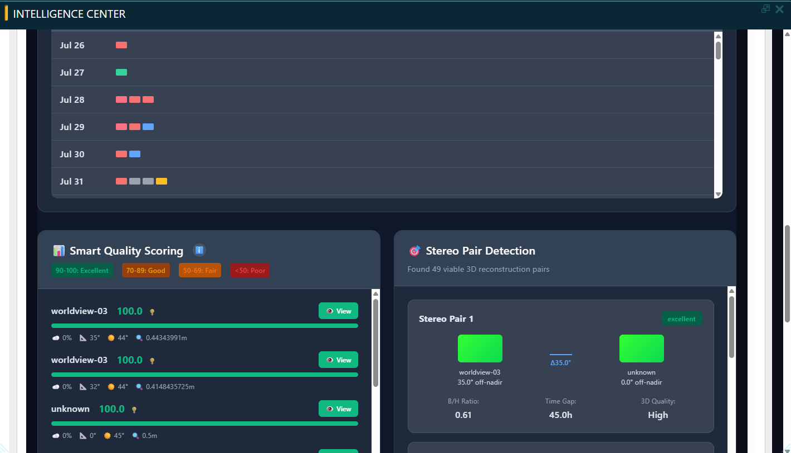This screenshot has height=453, width=791.
Task: Click the green swatch on the Jul 27 row
Action: click(x=121, y=72)
